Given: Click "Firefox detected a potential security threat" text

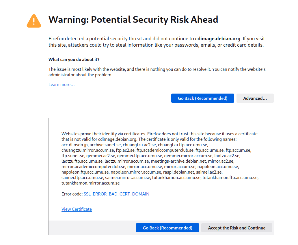Looking at the screenshot, I should [x=96, y=39].
